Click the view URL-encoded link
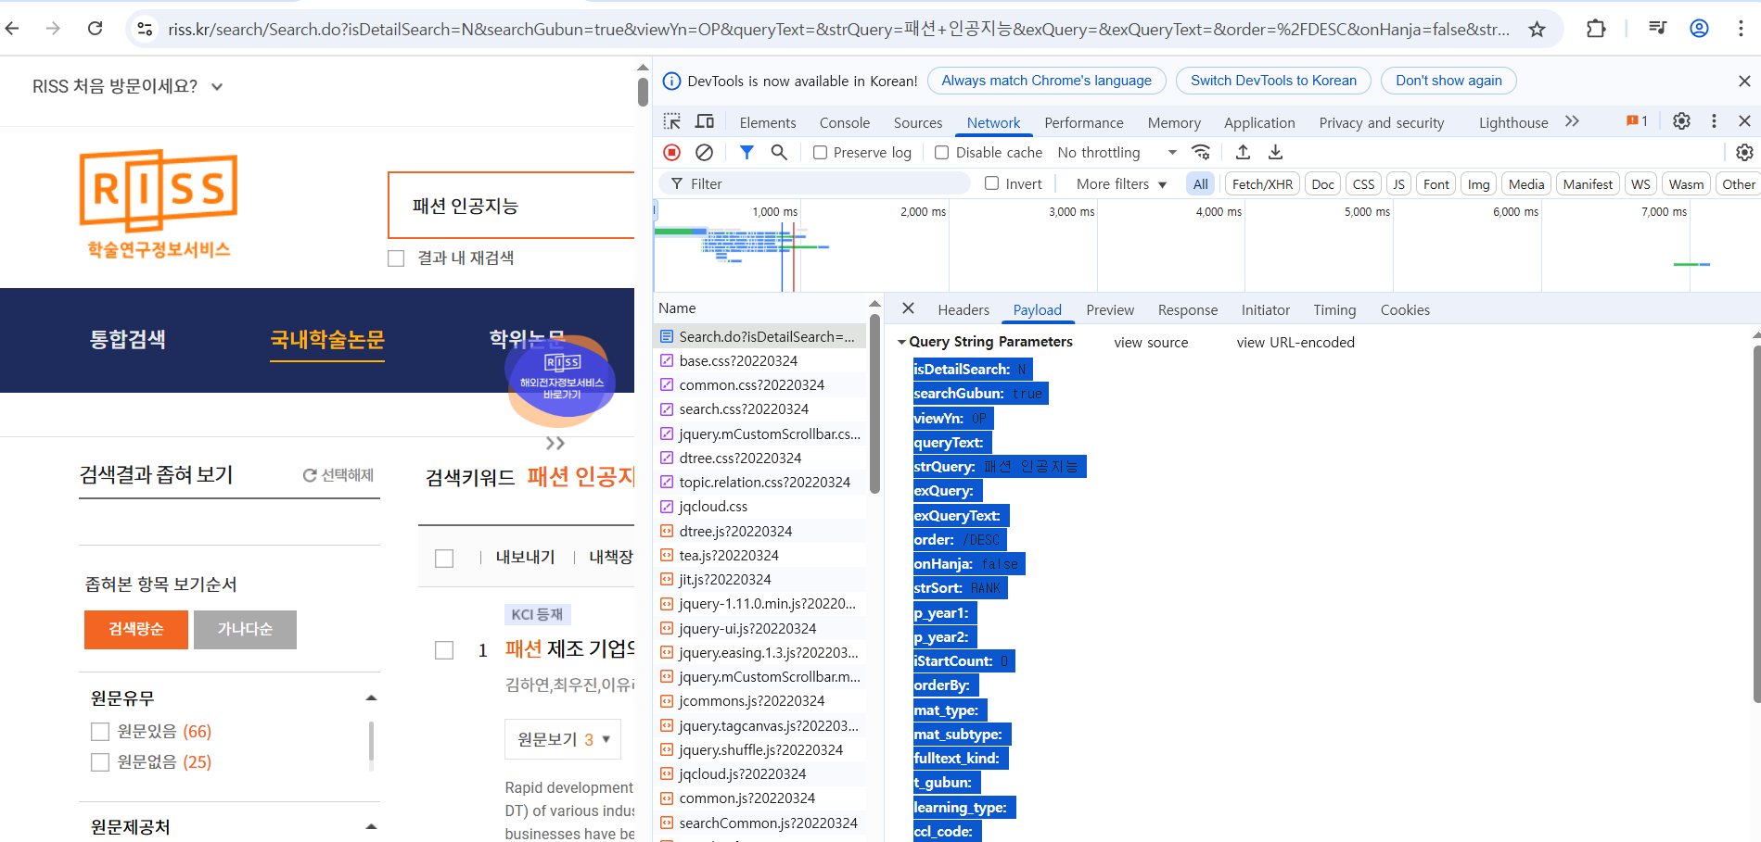The width and height of the screenshot is (1761, 842). tap(1295, 343)
